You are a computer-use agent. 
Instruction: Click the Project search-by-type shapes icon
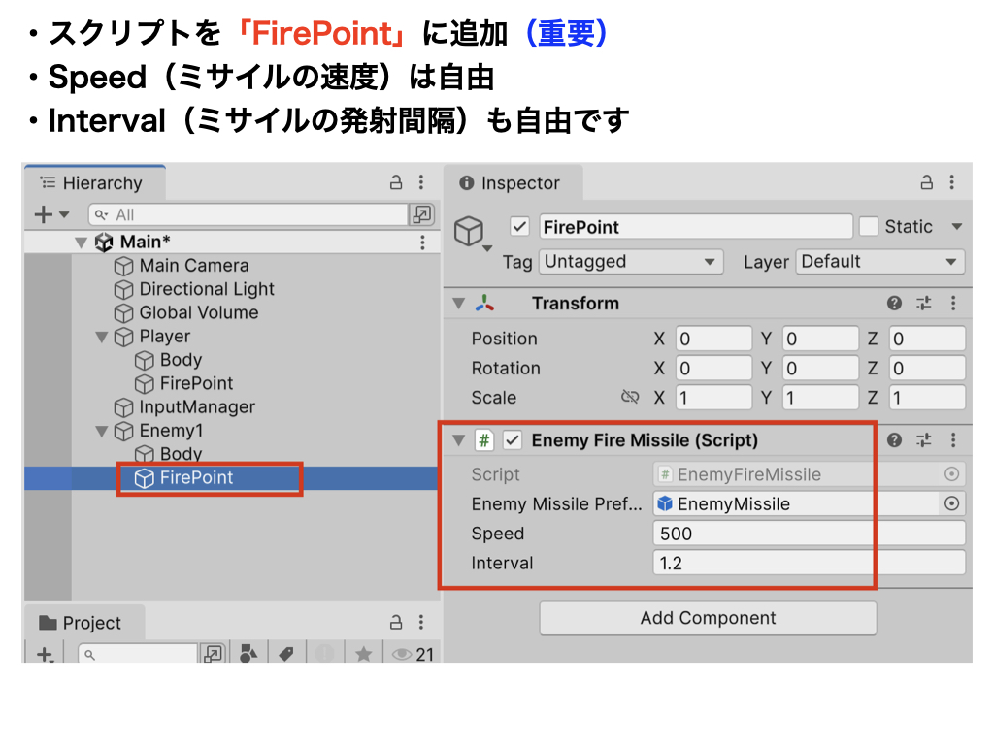tap(248, 654)
